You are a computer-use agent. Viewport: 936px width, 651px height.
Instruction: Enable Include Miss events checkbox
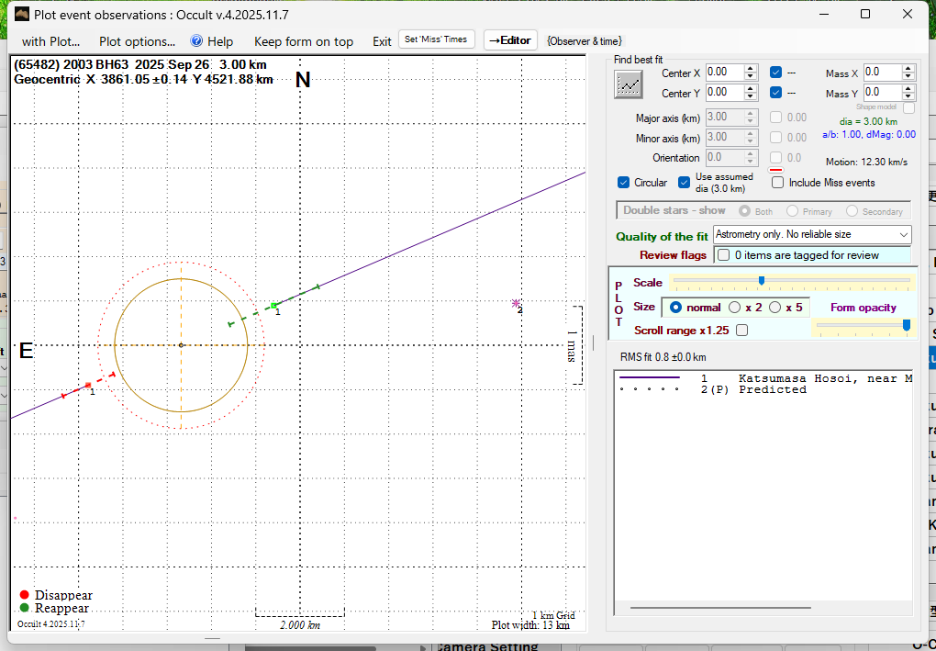pos(778,183)
